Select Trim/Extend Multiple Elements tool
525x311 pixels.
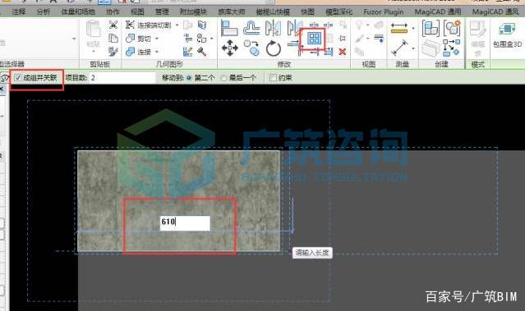(329, 52)
